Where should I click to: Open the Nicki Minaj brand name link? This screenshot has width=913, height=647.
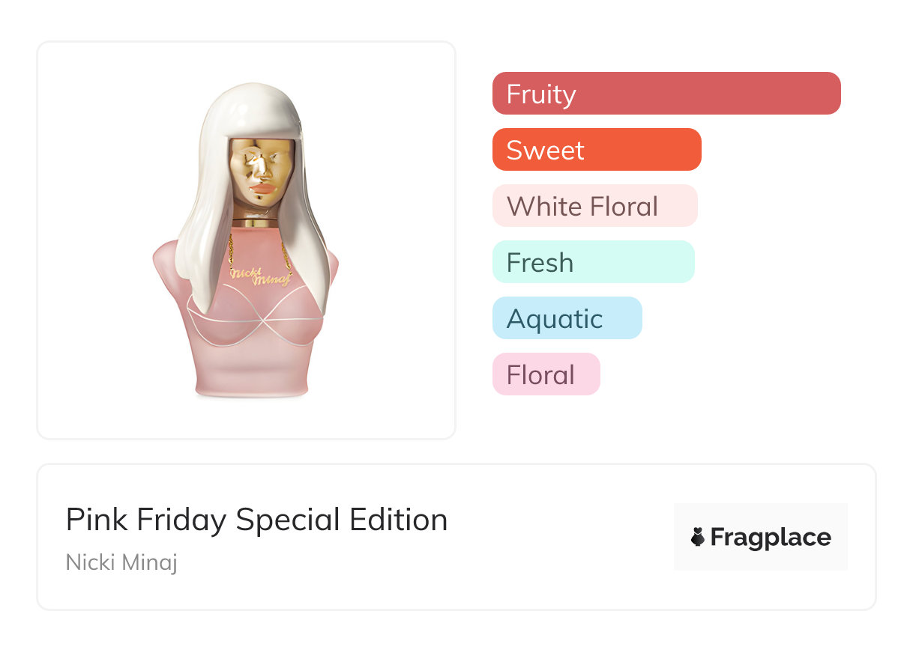click(121, 562)
